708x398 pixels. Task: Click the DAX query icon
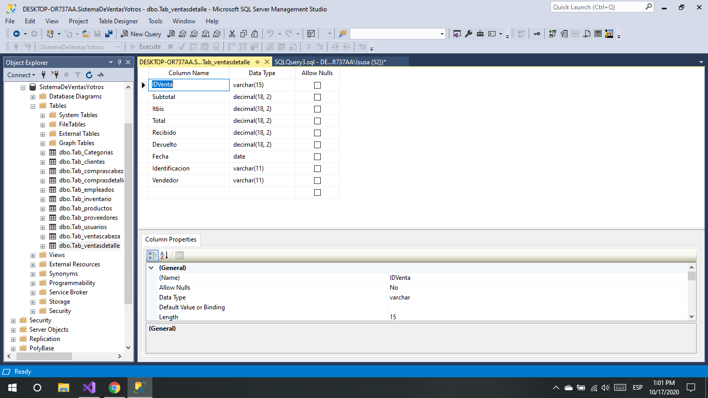[217, 34]
